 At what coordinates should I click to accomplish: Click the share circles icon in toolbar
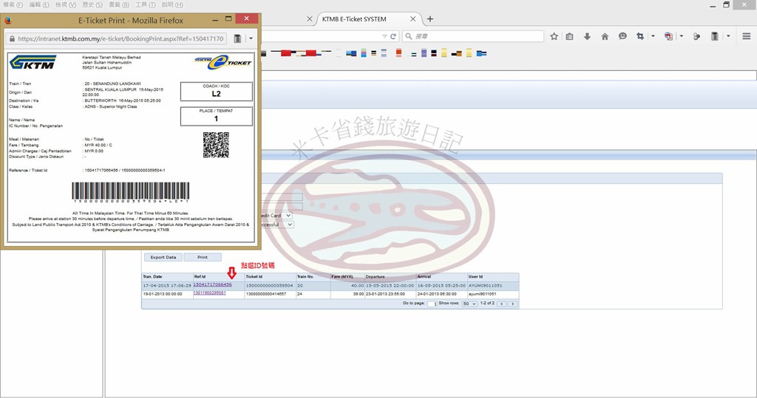696,36
